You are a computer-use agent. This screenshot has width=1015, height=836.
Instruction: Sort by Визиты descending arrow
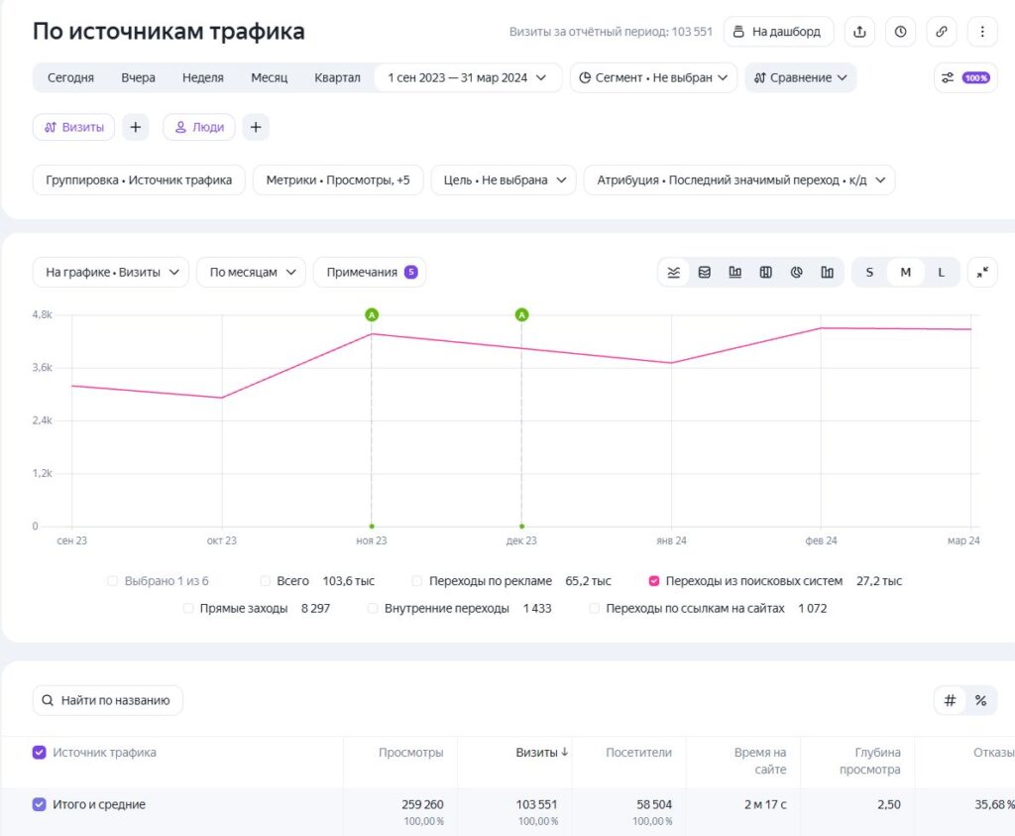click(x=565, y=753)
